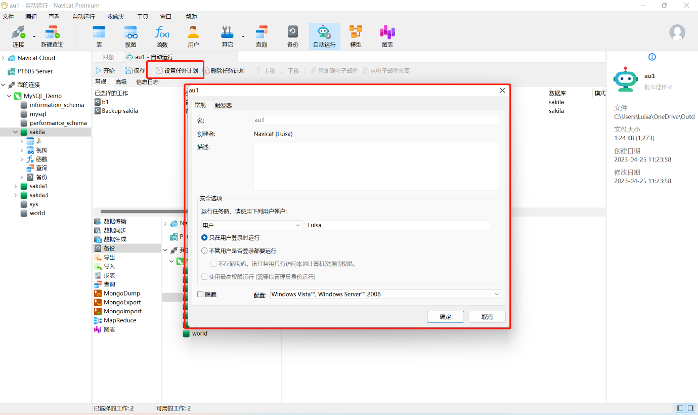
Task: Select the 自动运行 (Automation) toolbar icon
Action: point(324,36)
